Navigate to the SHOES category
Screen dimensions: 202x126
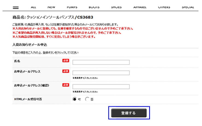pos(116,7)
